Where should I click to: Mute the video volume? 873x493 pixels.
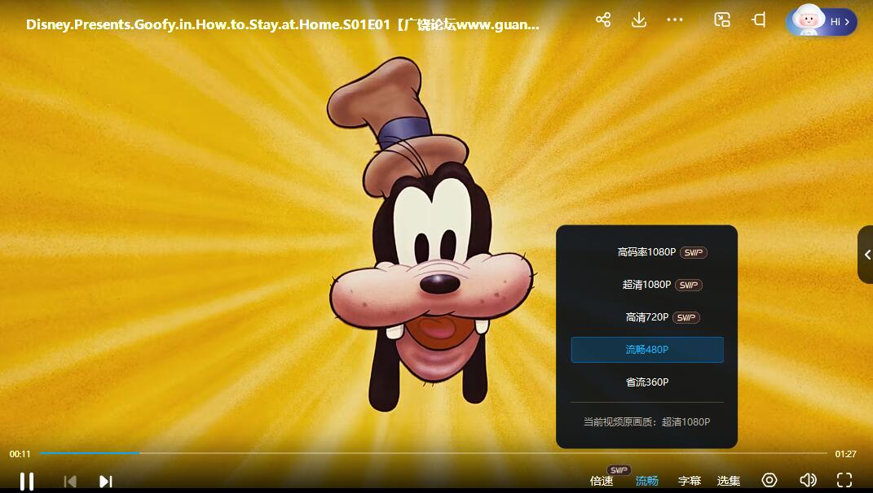coord(808,480)
